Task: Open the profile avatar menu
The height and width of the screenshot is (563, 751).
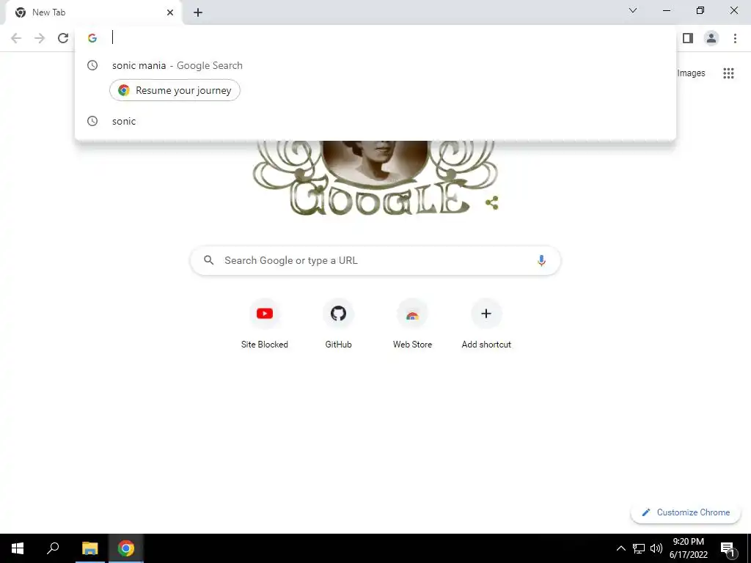Action: (711, 38)
